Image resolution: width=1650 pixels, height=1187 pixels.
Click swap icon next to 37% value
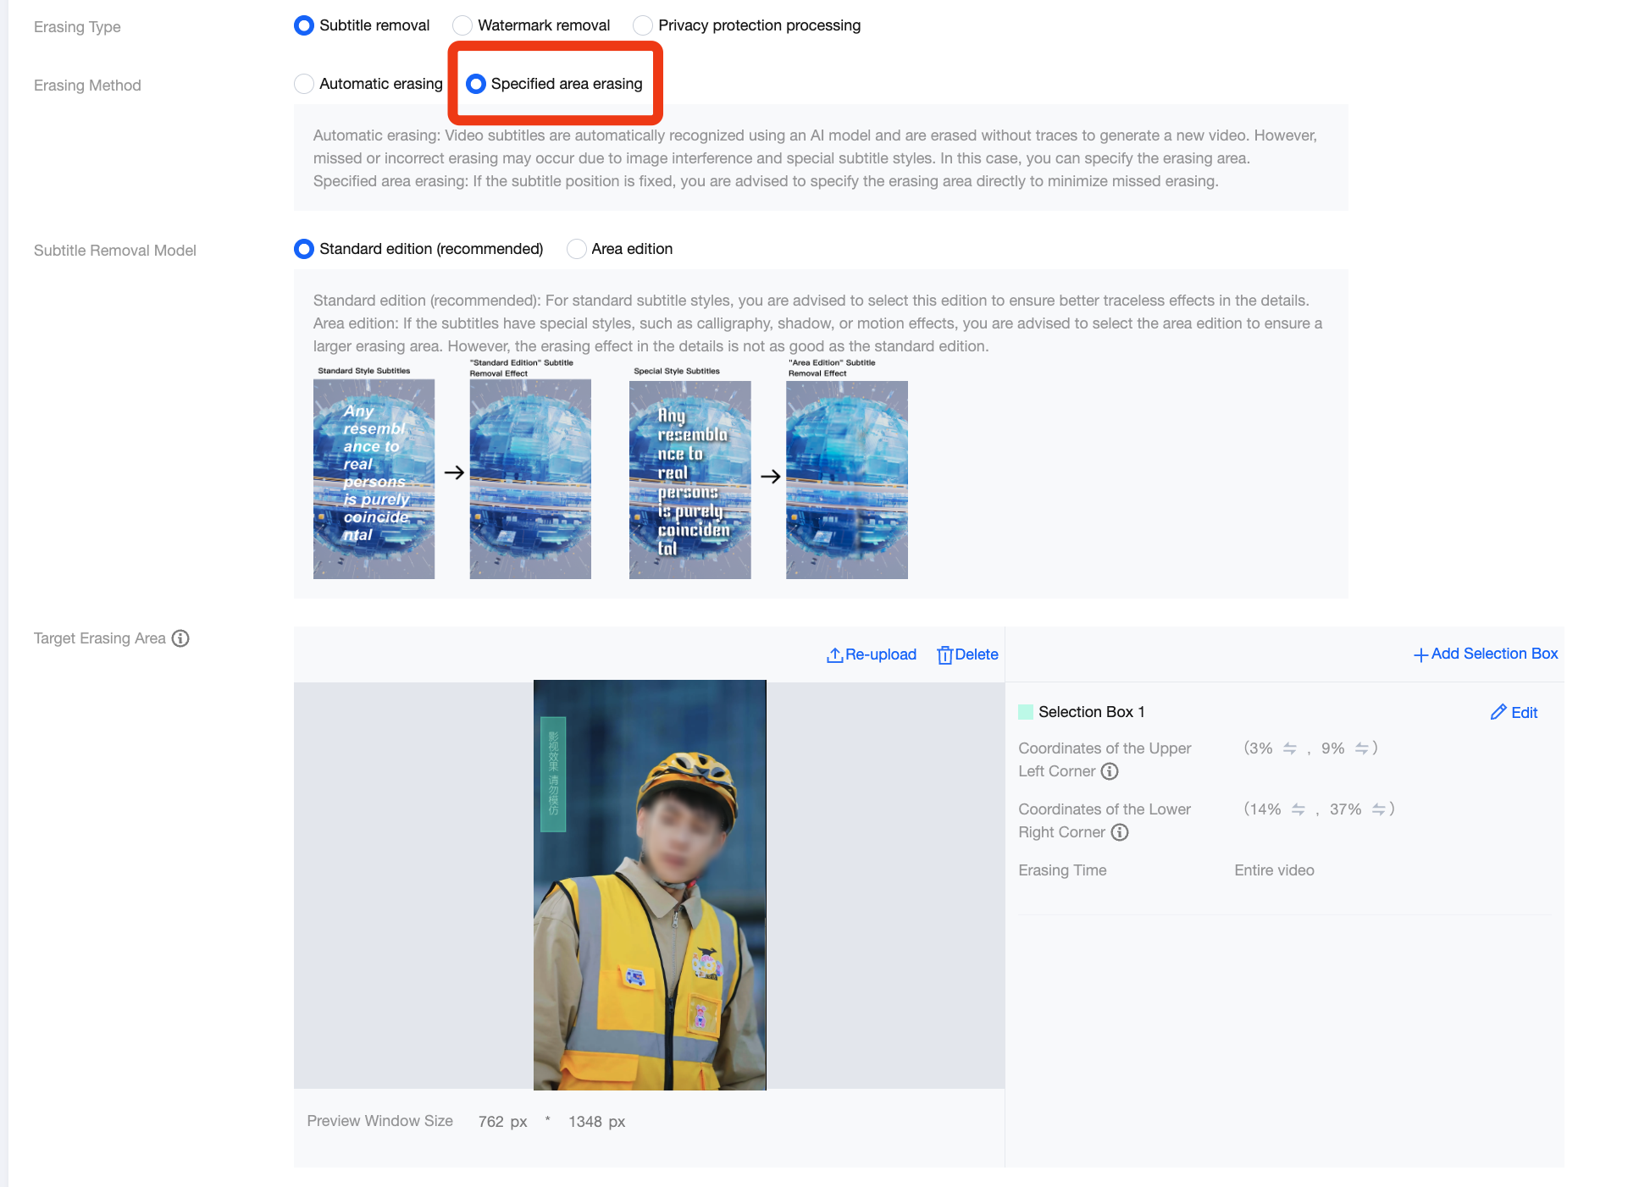(x=1378, y=809)
